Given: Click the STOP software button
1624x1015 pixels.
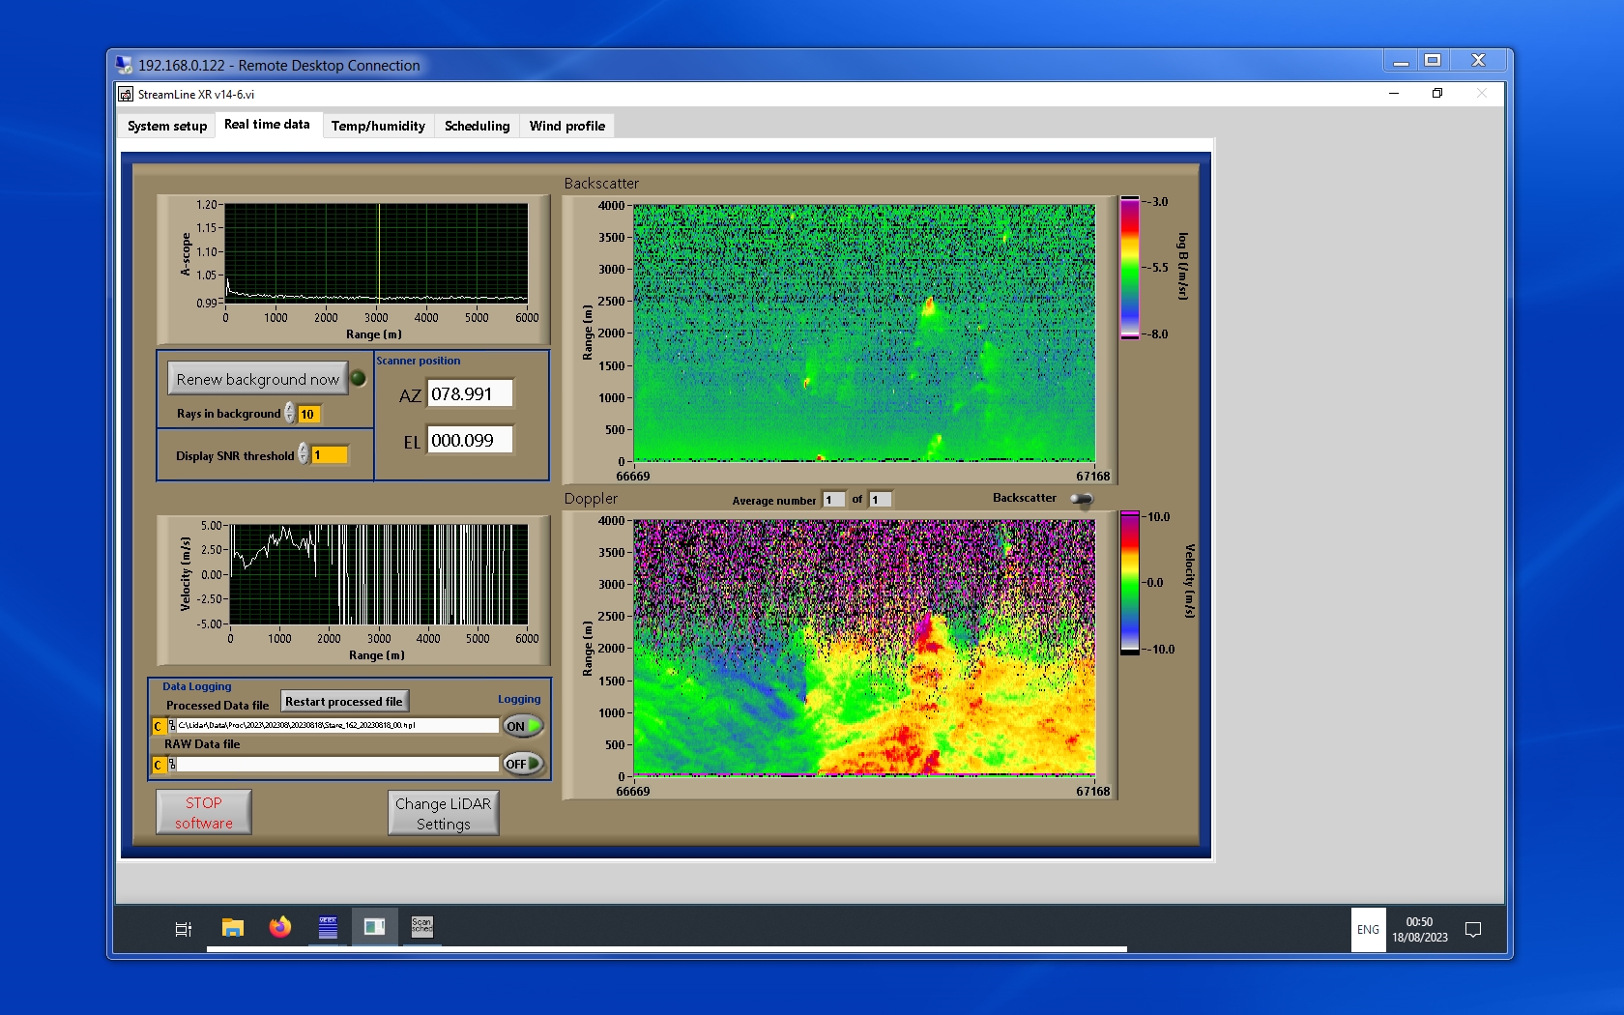Looking at the screenshot, I should pos(204,813).
